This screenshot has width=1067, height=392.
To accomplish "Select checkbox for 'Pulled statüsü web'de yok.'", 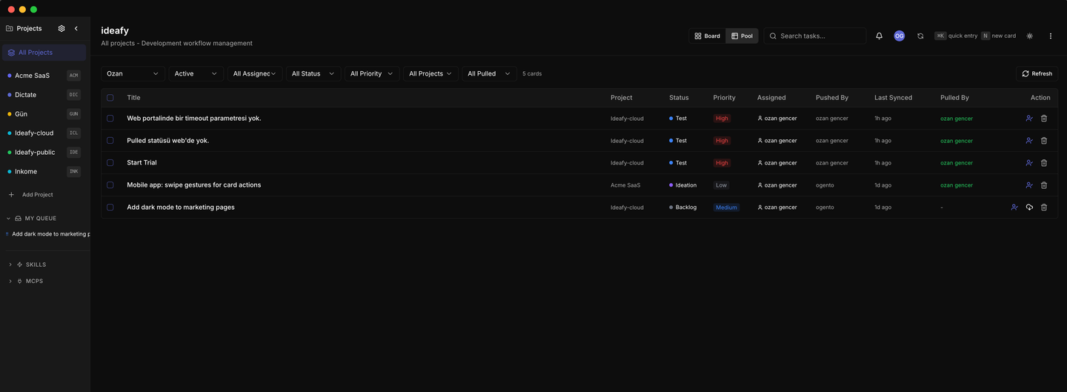I will click(110, 141).
